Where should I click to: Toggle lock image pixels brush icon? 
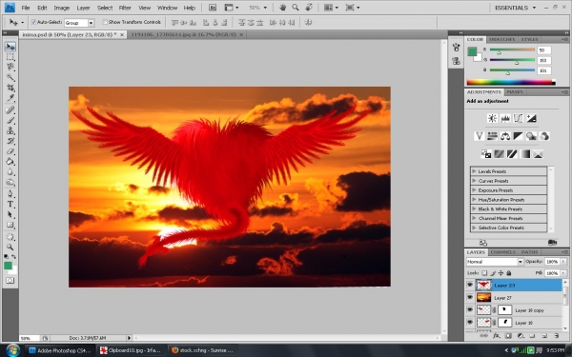coord(493,273)
